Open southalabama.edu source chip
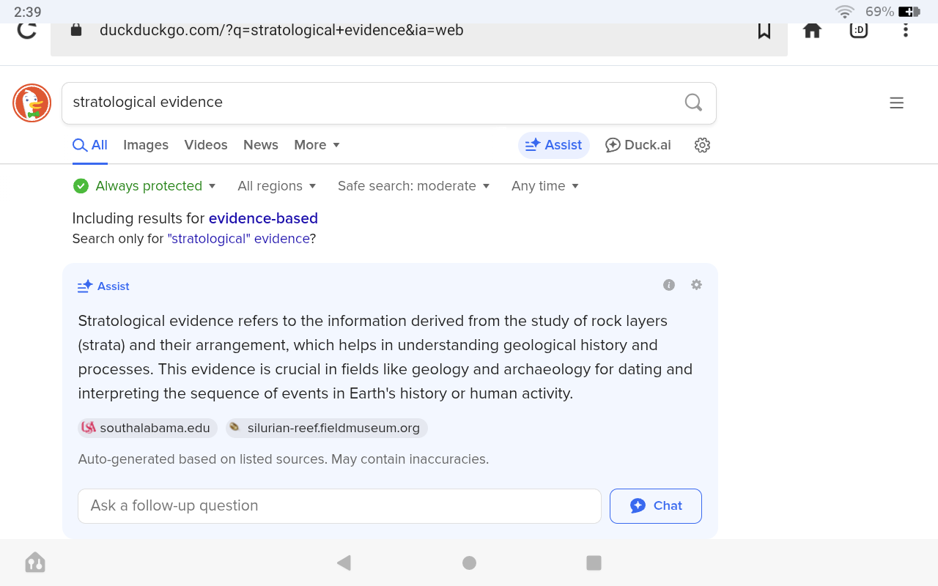 (x=147, y=428)
